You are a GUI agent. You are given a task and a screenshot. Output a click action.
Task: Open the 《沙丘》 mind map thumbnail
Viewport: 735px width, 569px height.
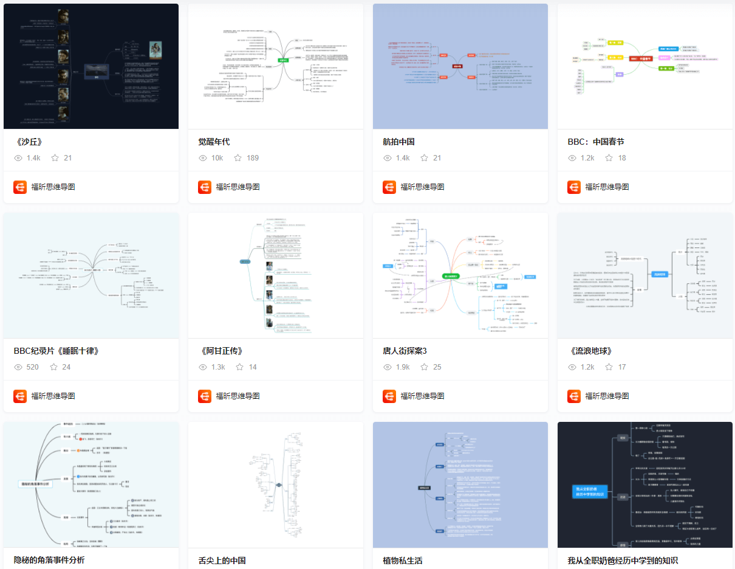pos(91,66)
